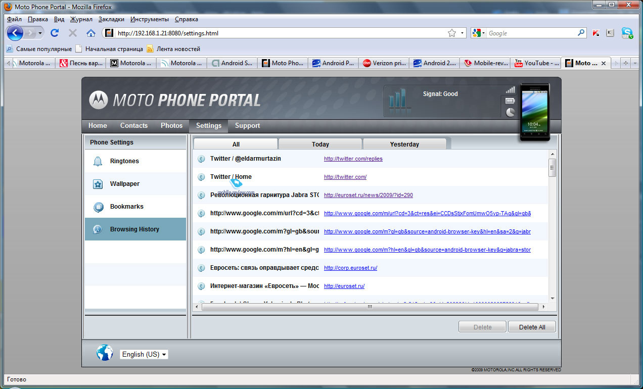
Task: Open the Kaspersky toolbar icon
Action: tap(596, 33)
